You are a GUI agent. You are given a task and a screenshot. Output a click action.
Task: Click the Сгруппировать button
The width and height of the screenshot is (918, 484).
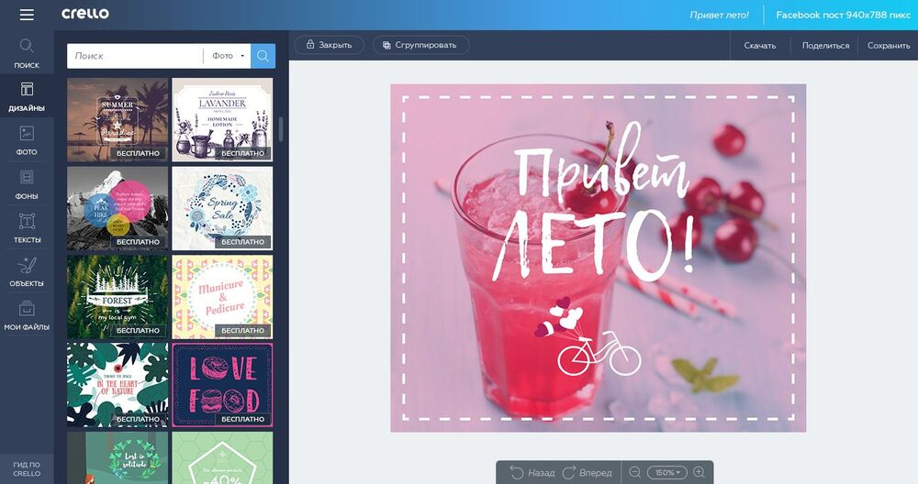[x=420, y=45]
